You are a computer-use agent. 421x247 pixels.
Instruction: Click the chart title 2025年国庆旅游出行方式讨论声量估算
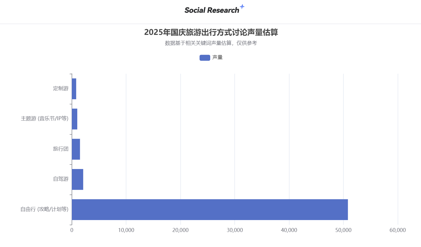point(211,32)
